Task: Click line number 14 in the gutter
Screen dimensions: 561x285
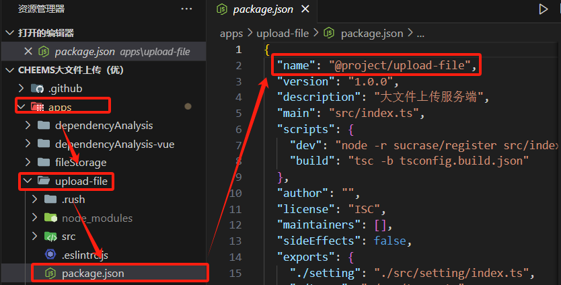Action: coord(235,257)
